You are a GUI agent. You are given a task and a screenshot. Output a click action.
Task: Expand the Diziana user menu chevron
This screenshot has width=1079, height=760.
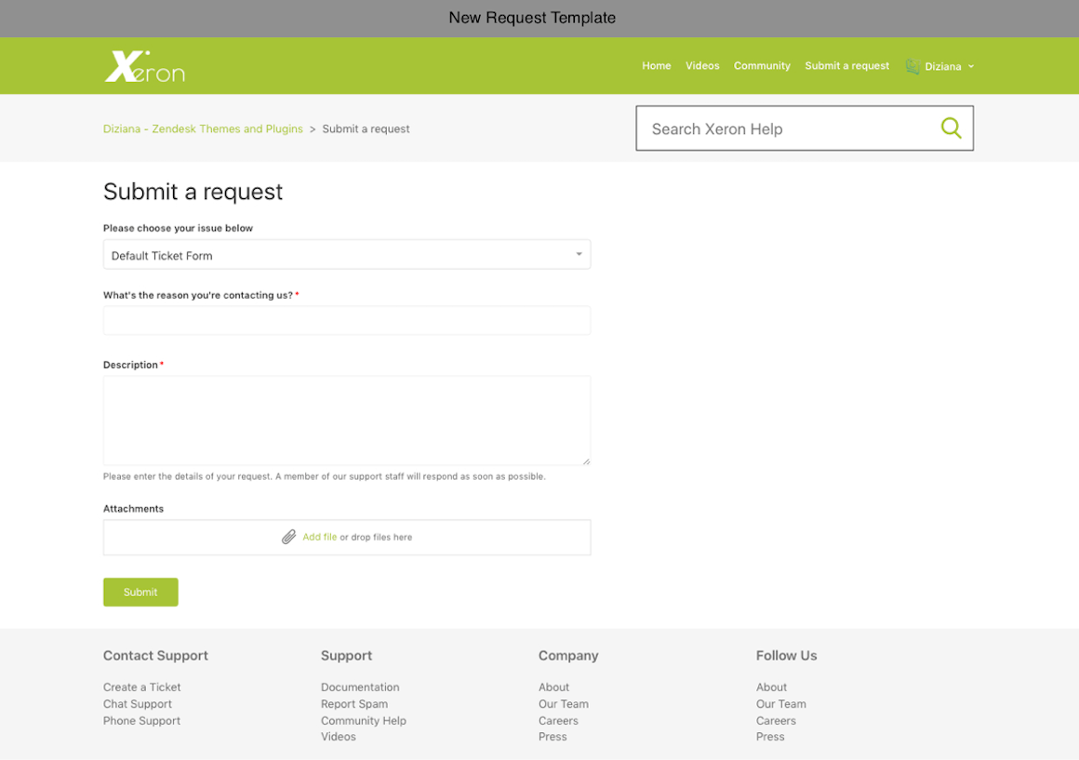pos(971,66)
